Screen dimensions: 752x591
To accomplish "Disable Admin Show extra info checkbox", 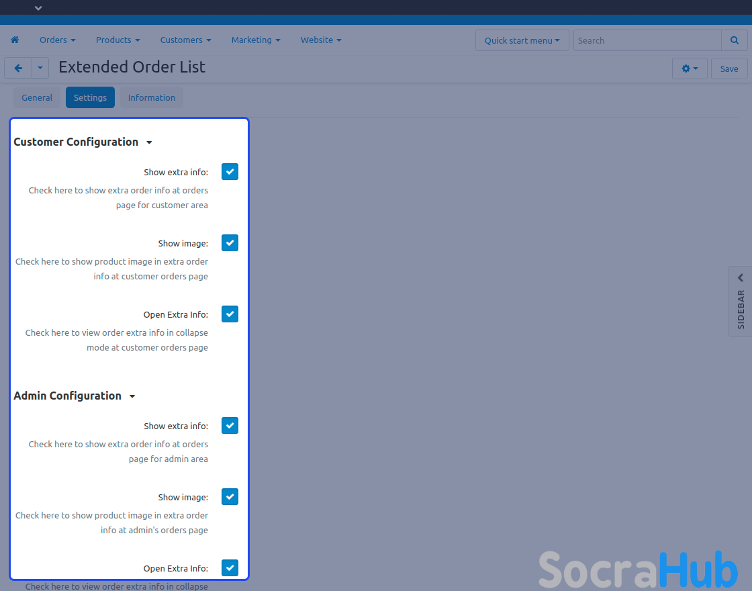I will click(230, 426).
